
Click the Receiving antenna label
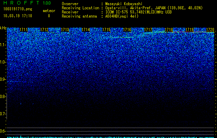point(79,16)
